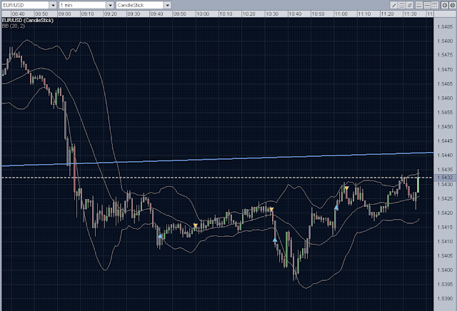Choose the layout icon with solid line in middle
Screen dimensions: 457x311
[427, 5]
